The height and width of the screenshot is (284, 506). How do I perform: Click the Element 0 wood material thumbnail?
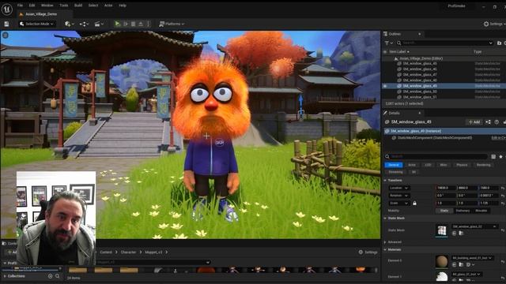(442, 261)
